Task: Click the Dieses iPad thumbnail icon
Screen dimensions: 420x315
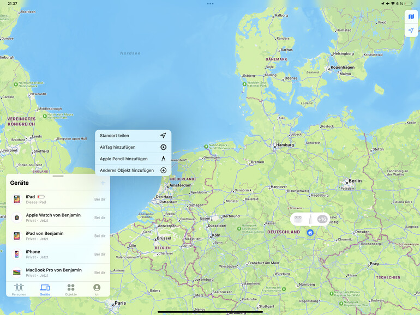Action: click(x=16, y=199)
